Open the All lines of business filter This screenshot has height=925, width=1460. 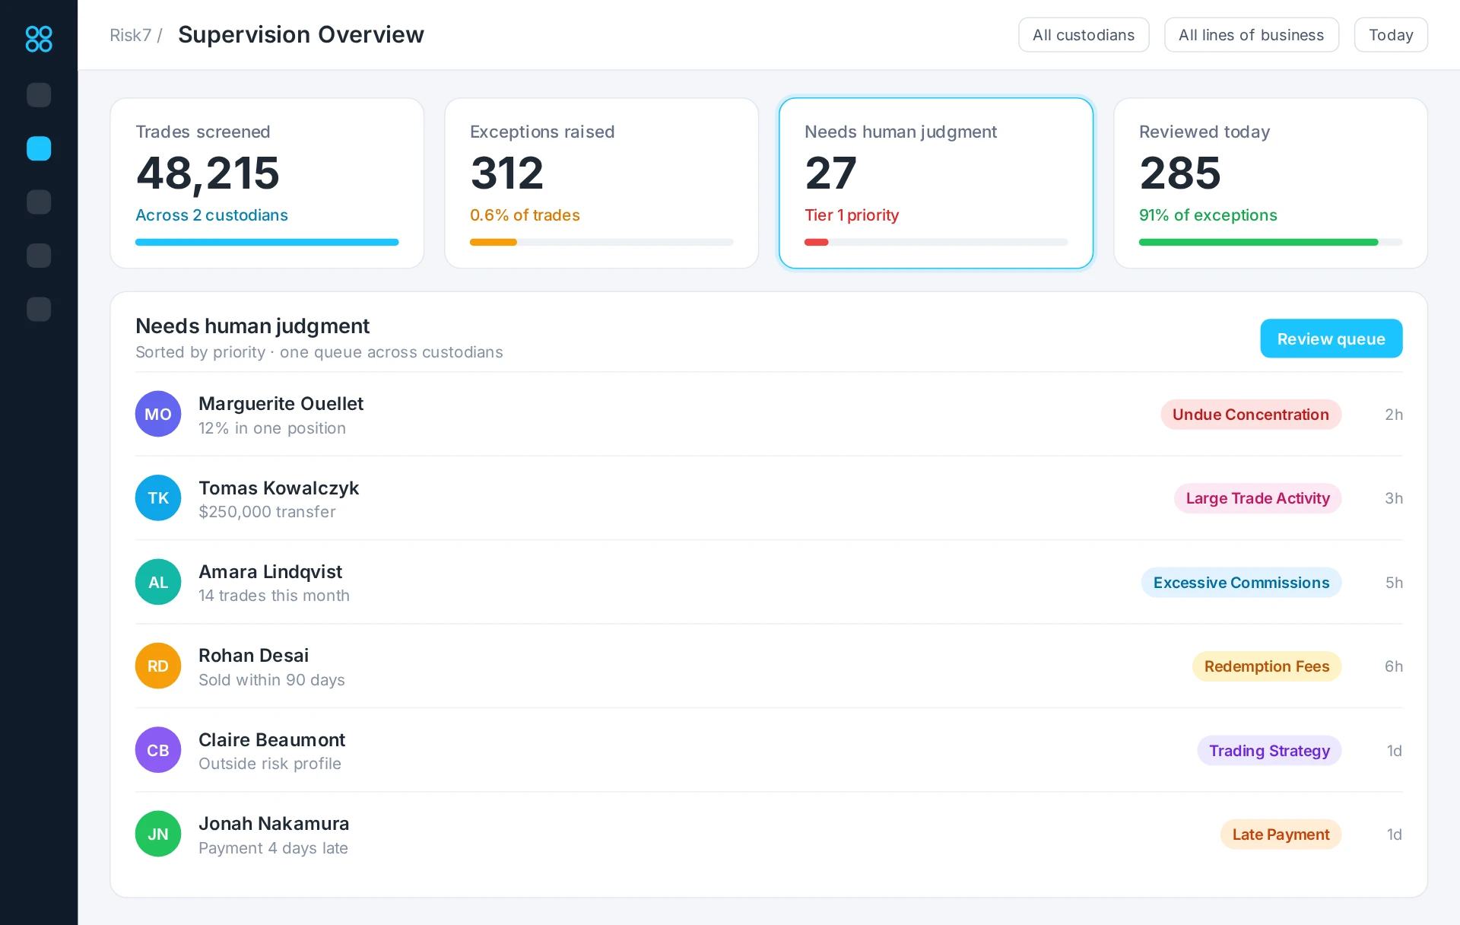1252,35
